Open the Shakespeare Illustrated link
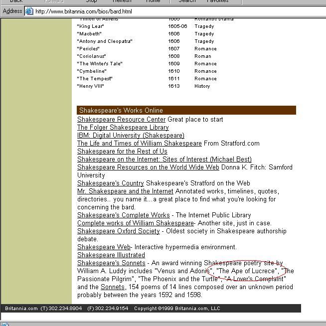 coord(111,255)
